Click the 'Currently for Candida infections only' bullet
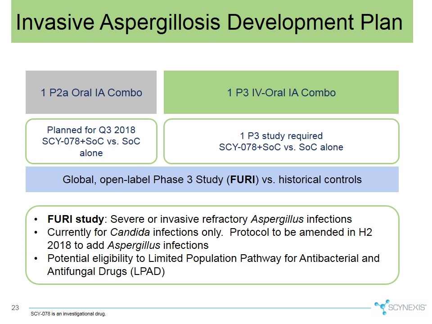 point(209,238)
